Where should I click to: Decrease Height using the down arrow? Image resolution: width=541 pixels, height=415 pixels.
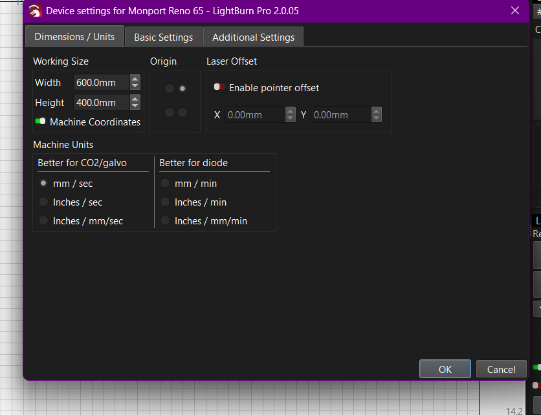(x=135, y=106)
